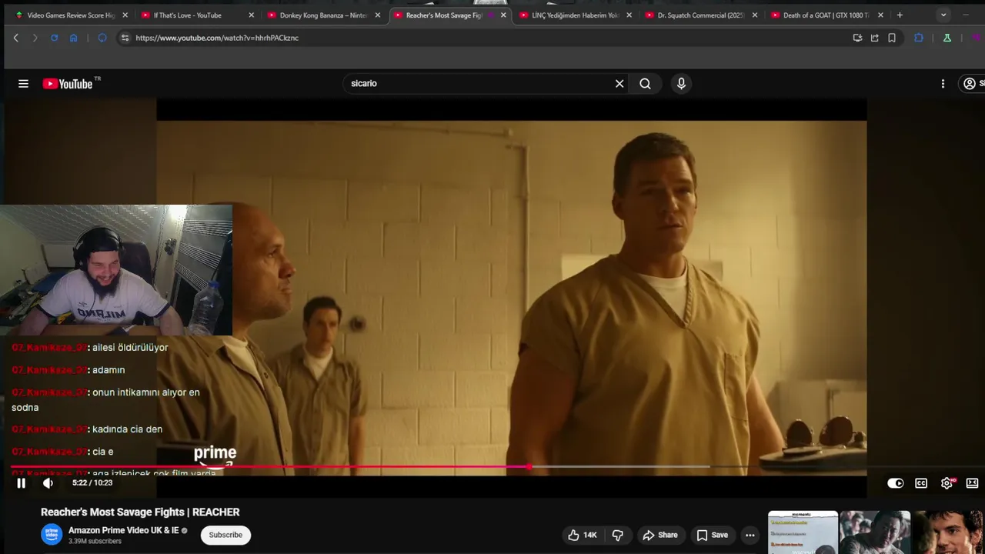
Task: Open more actions ellipsis below video
Action: pos(750,536)
